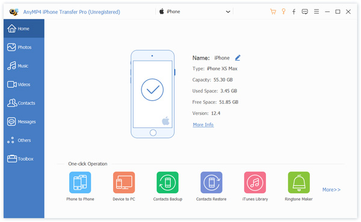This screenshot has width=361, height=222.
Task: Open the Home section in sidebar
Action: click(24, 29)
